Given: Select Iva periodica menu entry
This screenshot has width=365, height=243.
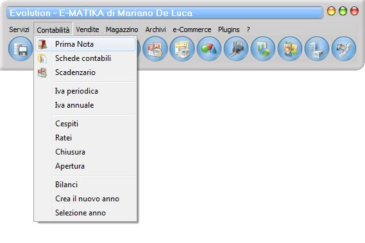Looking at the screenshot, I should [x=85, y=91].
